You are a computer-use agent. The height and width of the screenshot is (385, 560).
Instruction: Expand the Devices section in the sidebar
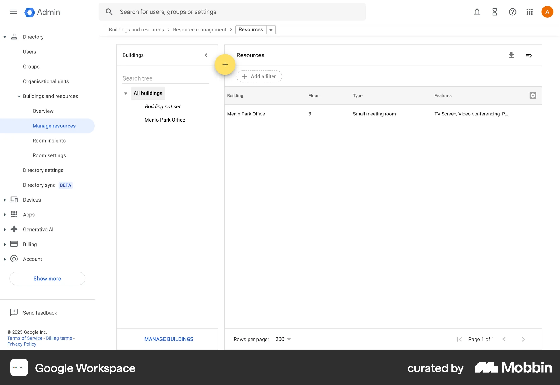click(x=5, y=200)
